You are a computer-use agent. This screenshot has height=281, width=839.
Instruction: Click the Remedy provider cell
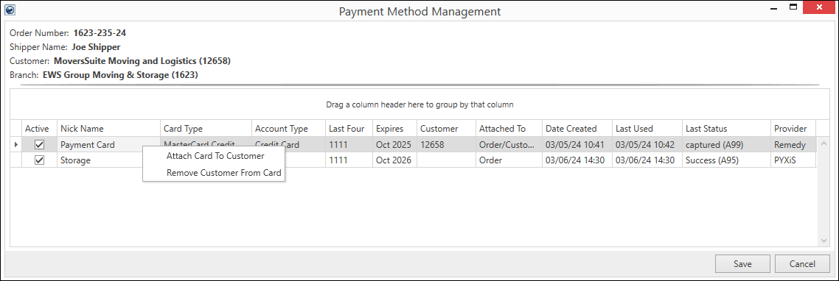point(793,144)
